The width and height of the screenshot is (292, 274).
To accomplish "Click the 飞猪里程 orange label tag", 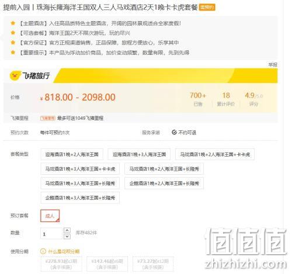I will pyautogui.click(x=48, y=118).
